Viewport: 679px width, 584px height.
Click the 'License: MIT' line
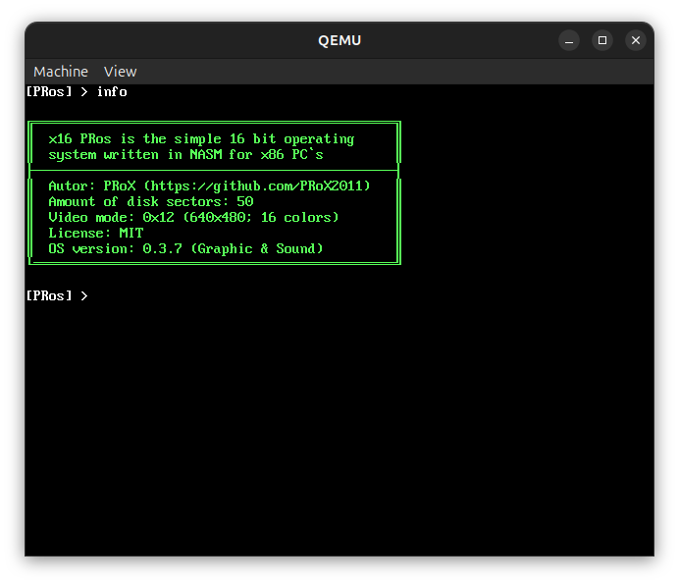(96, 233)
